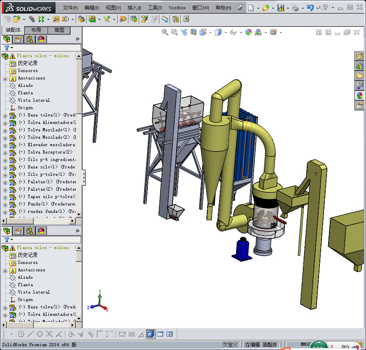Expand the Elevador mezcladora component node
This screenshot has width=366, height=350.
tap(5, 145)
